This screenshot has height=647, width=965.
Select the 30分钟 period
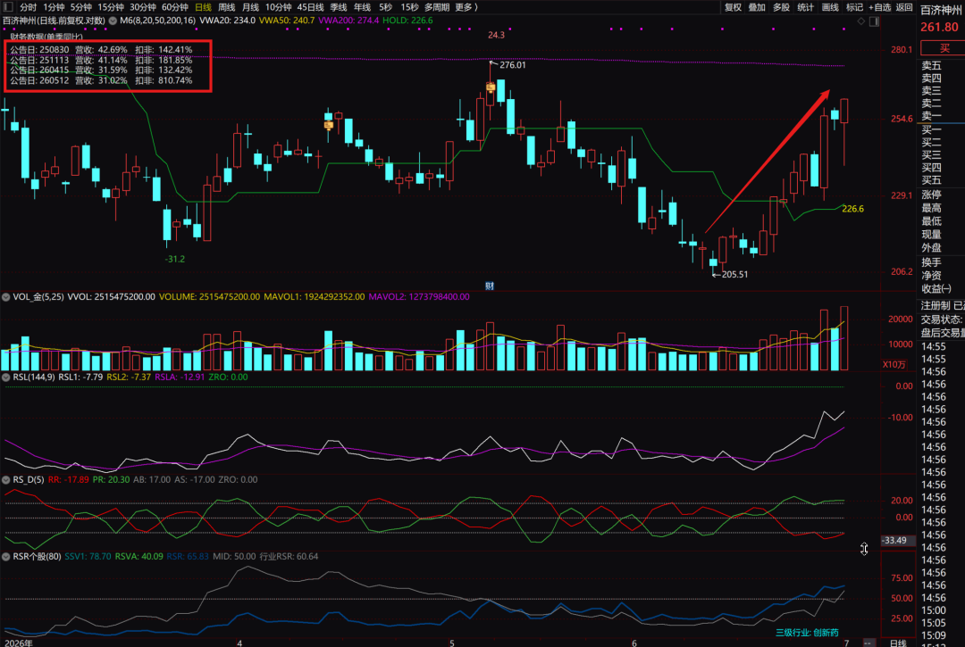pos(143,7)
